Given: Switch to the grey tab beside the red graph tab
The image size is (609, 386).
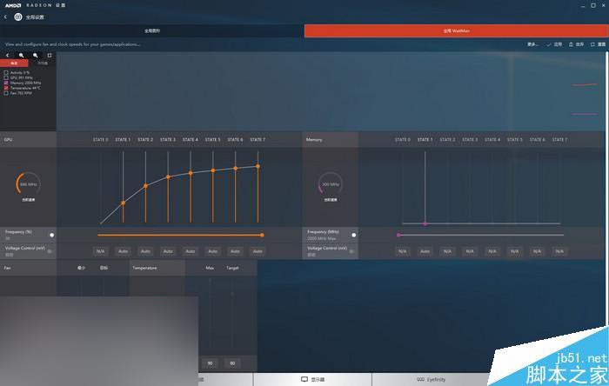Looking at the screenshot, I should click(43, 63).
